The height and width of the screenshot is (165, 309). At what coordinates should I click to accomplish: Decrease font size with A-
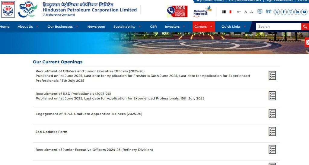pyautogui.click(x=252, y=12)
